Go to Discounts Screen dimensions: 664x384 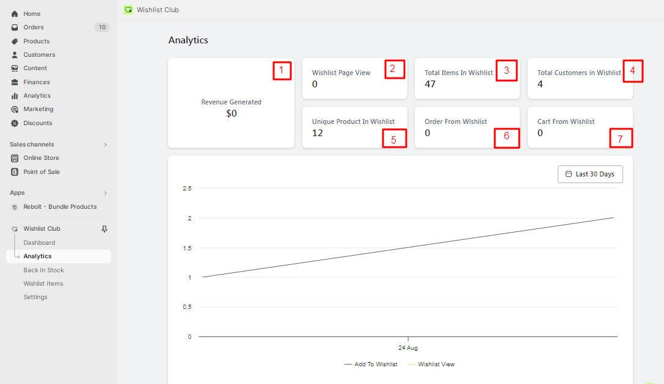point(38,123)
